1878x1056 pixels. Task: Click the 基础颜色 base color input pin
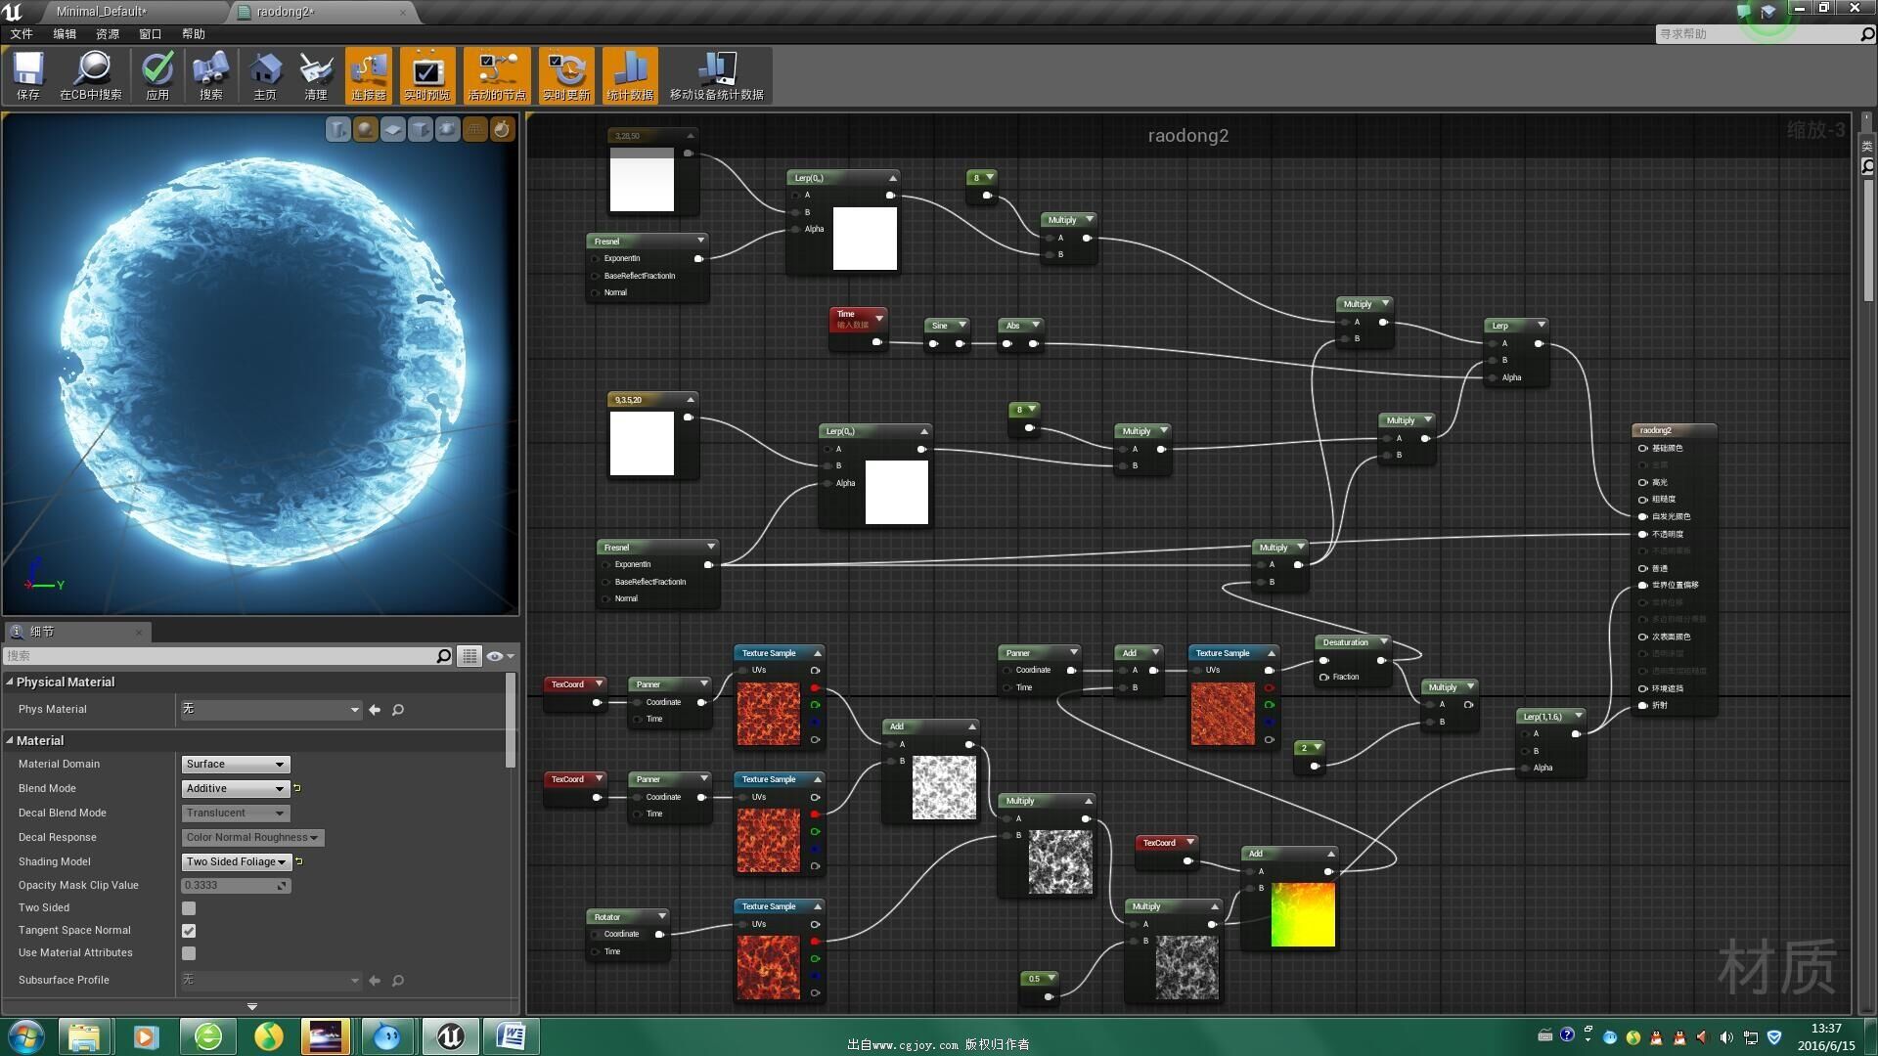click(1642, 448)
